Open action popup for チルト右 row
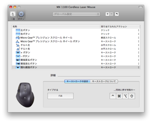Viewport: 152px width, 123px height. pos(138,49)
